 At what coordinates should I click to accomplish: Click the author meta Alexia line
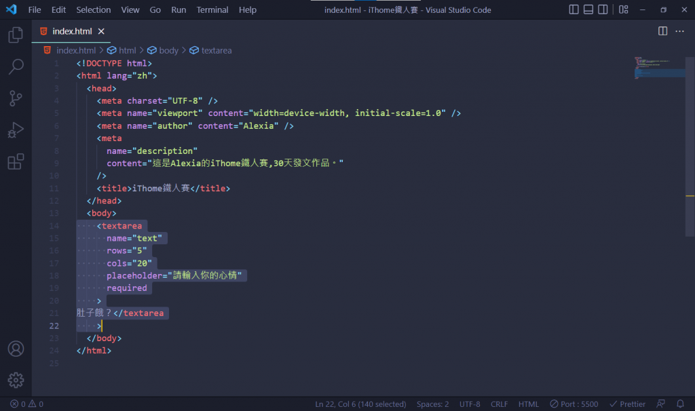point(195,125)
